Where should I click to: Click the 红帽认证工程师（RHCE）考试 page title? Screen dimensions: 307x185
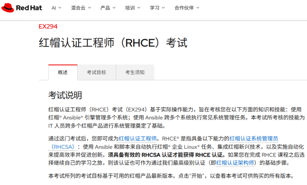tap(113, 43)
